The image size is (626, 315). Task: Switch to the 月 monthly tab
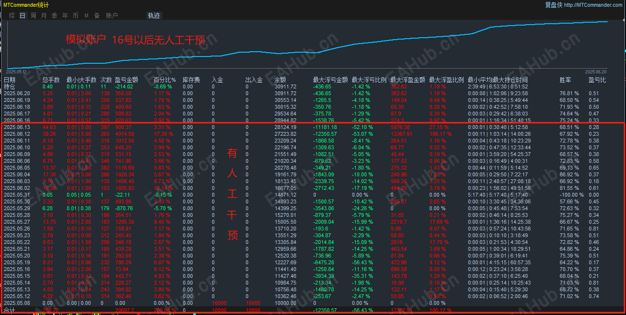(x=44, y=15)
